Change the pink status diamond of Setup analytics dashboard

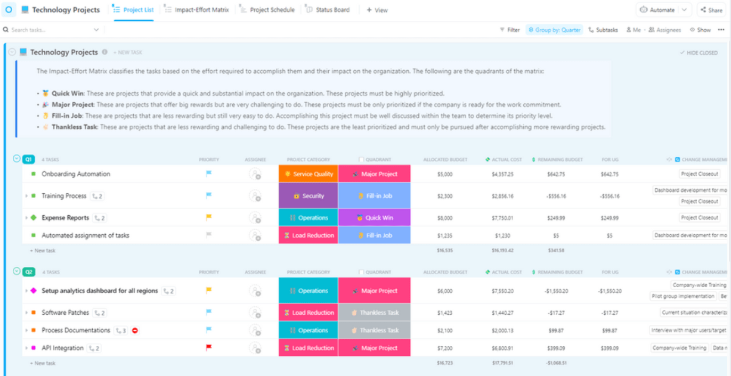(33, 291)
